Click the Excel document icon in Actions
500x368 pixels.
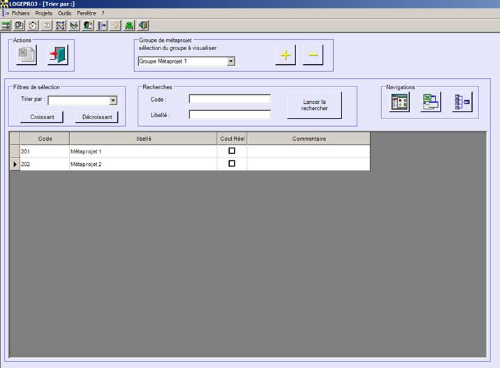click(27, 56)
